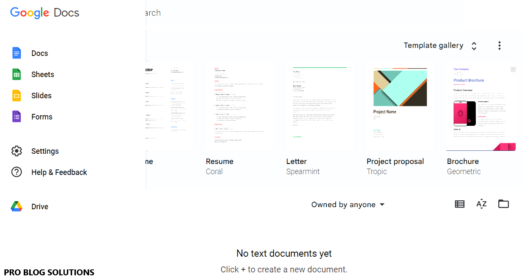Screen dimensions: 522x280
Task: Switch to list view icon
Action: pyautogui.click(x=460, y=204)
